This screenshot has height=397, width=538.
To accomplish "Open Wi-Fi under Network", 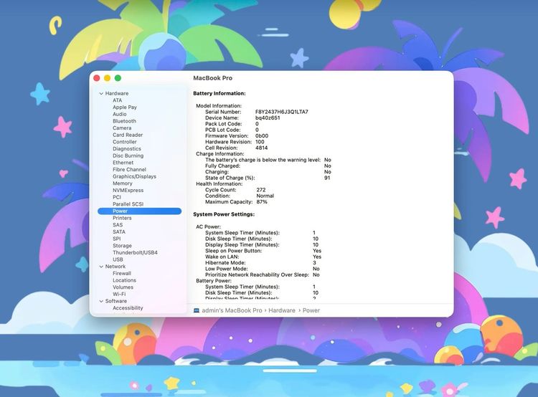I will tap(119, 294).
